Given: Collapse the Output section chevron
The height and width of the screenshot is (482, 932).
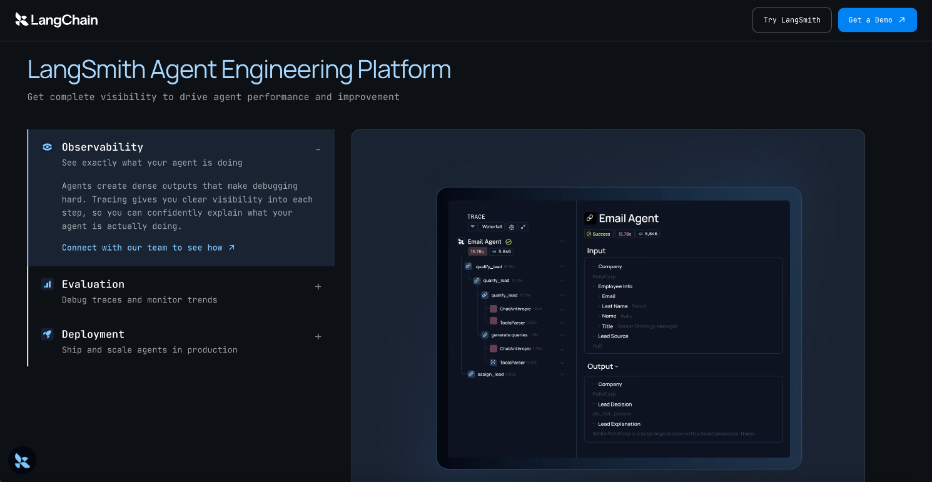Looking at the screenshot, I should coord(617,366).
